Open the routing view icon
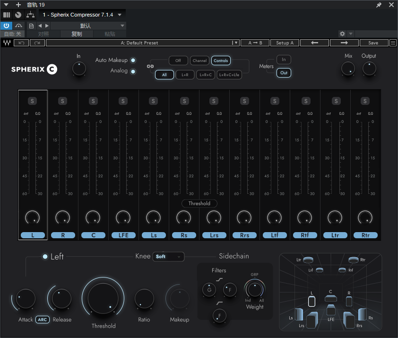 pos(30,15)
